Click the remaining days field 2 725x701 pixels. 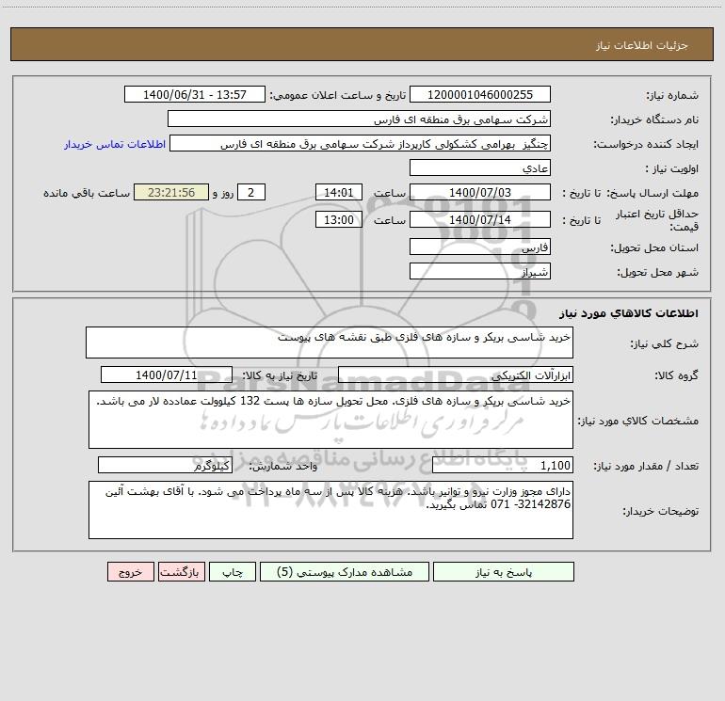251,192
